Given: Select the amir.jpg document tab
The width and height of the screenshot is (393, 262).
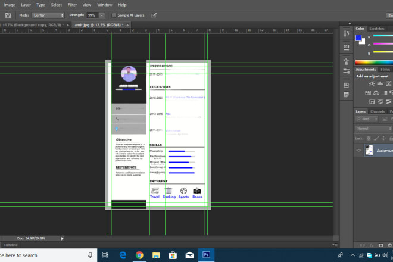Looking at the screenshot, I should [99, 25].
